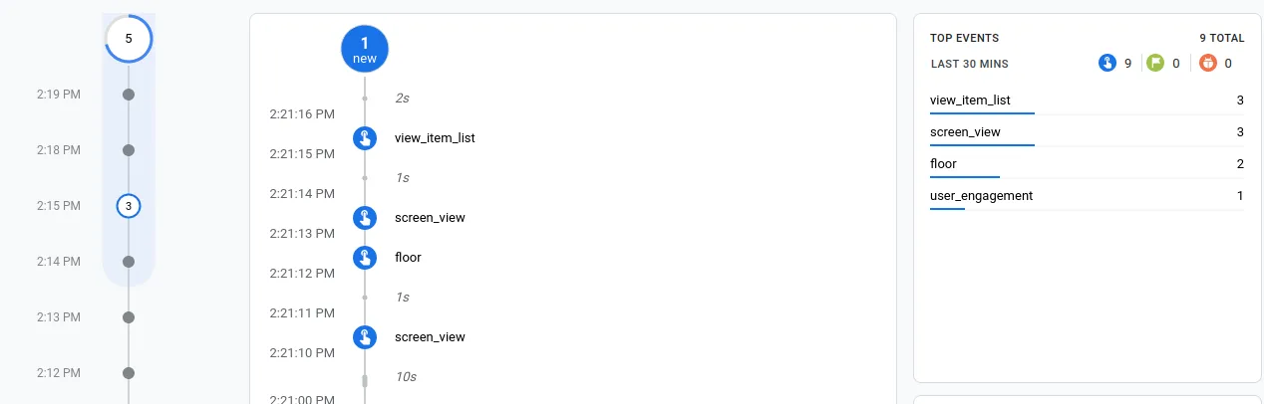Open view_item_list in Top Events list

click(1087, 101)
